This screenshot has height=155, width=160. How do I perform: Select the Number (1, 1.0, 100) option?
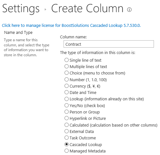click(x=66, y=80)
